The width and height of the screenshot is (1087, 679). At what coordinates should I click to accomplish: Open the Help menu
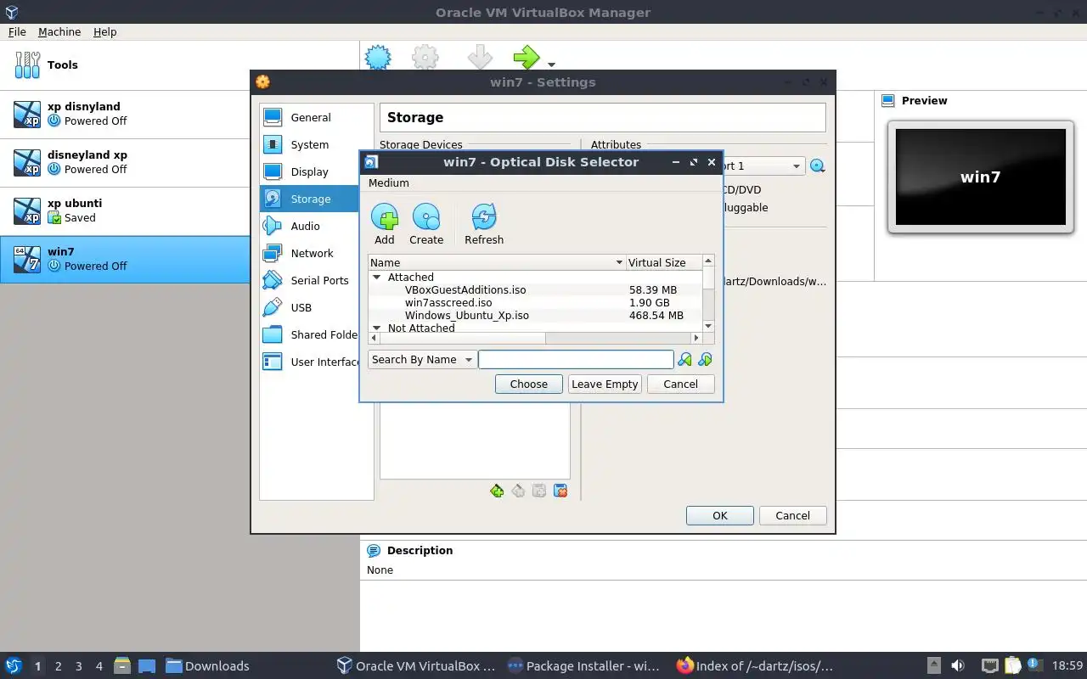click(105, 31)
